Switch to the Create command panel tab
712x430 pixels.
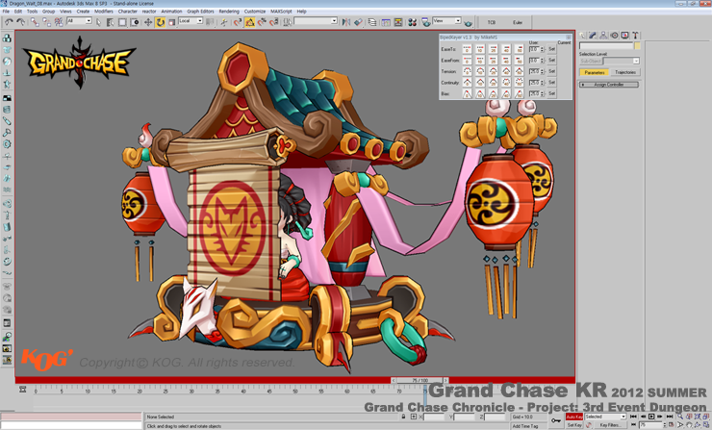pyautogui.click(x=582, y=35)
